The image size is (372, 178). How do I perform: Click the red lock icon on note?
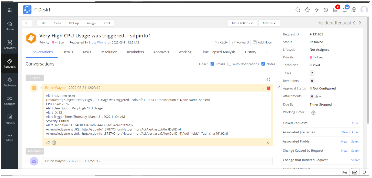click(x=268, y=88)
